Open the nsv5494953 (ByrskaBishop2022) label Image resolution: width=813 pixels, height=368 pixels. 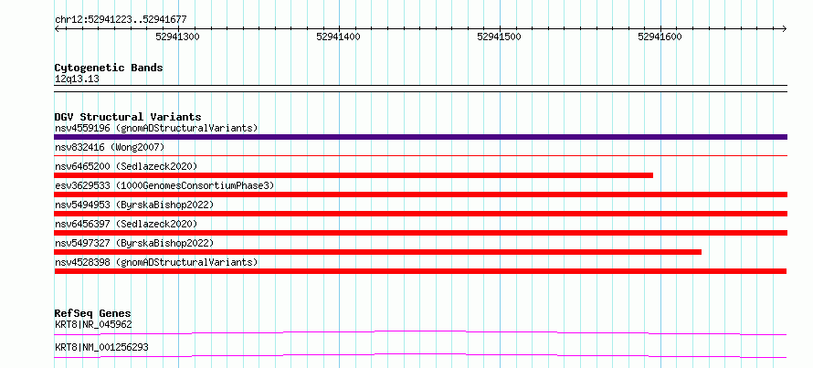coord(134,205)
